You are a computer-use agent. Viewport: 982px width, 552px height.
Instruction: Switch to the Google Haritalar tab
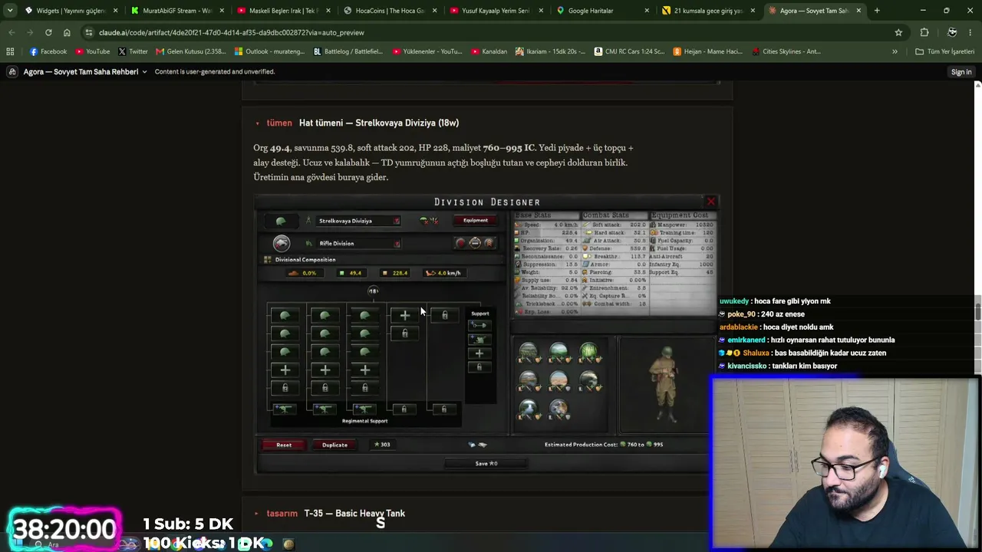click(x=603, y=11)
